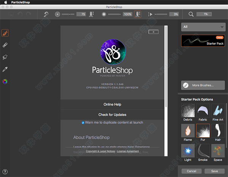
Task: Click the About dialog vertical scrollbar
Action: coord(166,67)
